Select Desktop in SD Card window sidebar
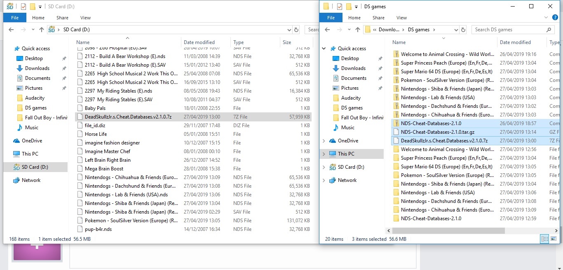 coord(34,58)
